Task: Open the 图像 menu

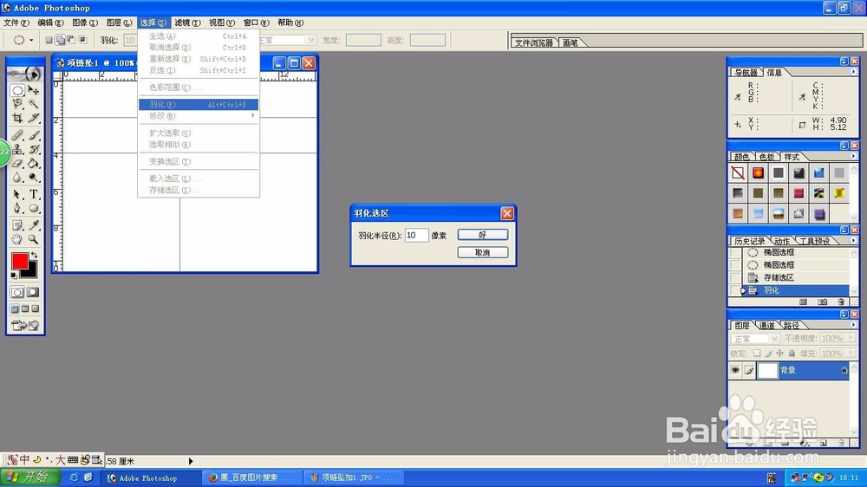Action: 85,23
